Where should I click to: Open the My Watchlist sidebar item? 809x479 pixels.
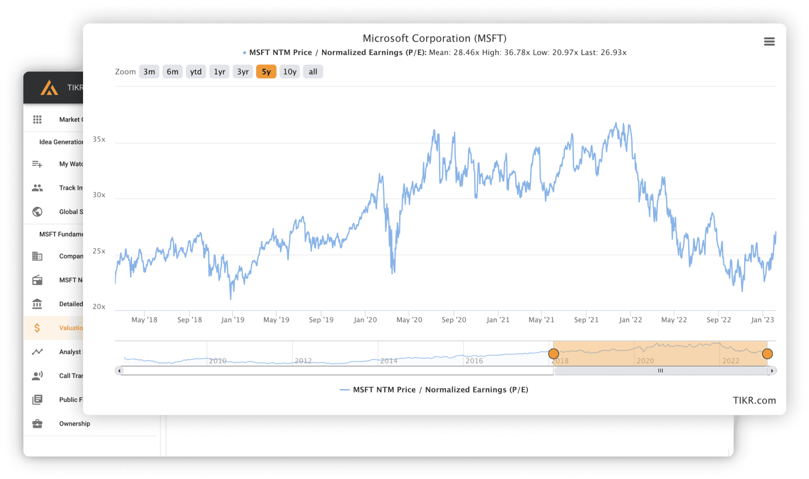[x=53, y=164]
